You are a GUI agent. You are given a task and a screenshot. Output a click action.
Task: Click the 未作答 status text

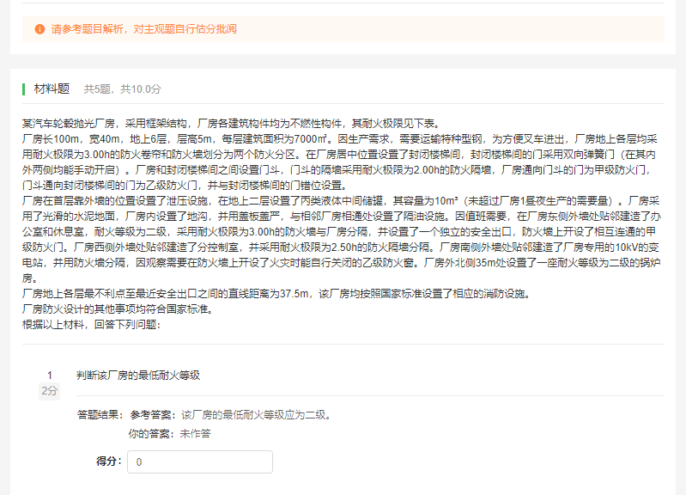pyautogui.click(x=195, y=433)
